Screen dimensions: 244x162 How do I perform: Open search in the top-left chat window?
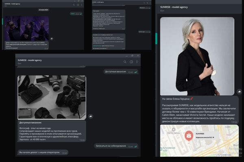click(x=74, y=5)
